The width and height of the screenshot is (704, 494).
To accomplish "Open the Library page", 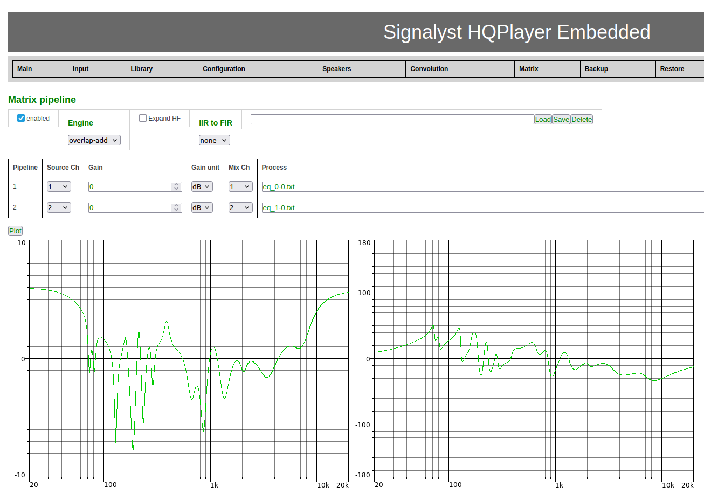I will [x=141, y=69].
